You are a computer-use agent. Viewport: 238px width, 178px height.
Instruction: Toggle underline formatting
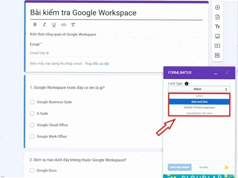(54, 25)
